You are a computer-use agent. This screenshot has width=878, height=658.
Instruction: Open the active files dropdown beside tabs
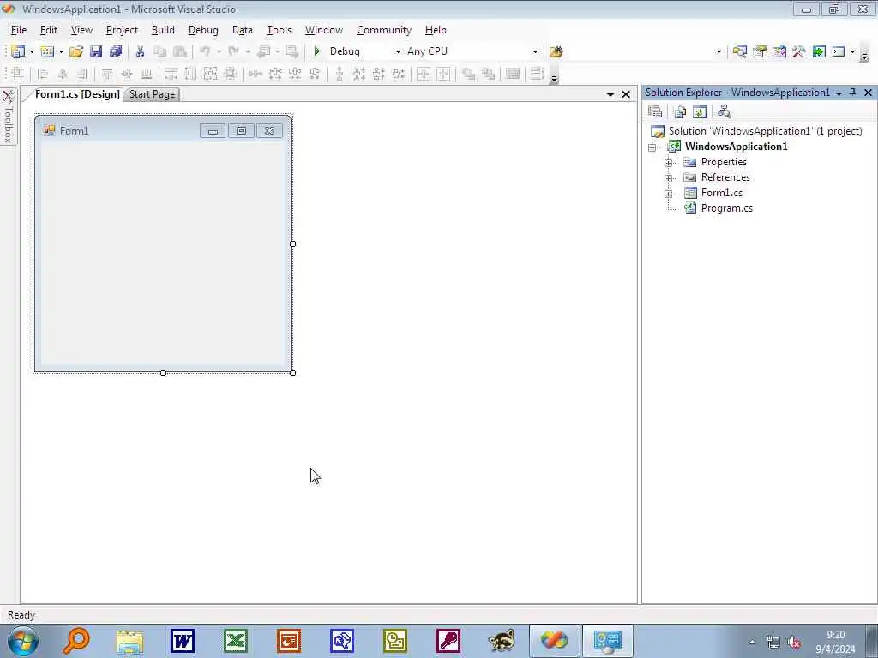[610, 94]
